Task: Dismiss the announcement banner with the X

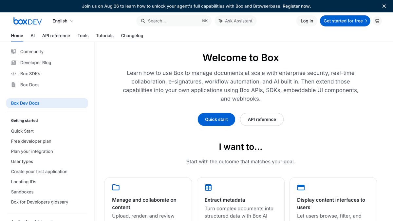Action: pyautogui.click(x=384, y=6)
